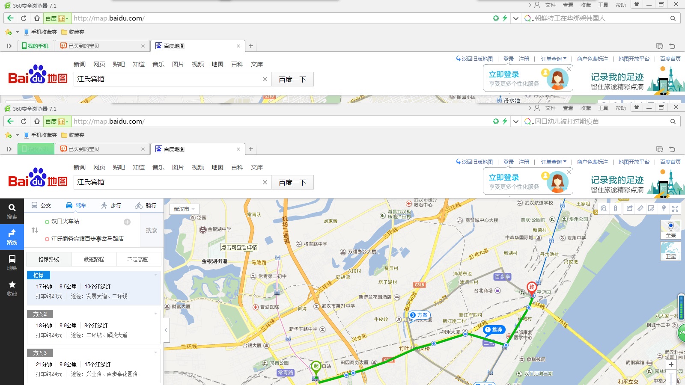Screen dimensions: 685x385
Task: Expand the 方案3 route details
Action: tap(155, 353)
